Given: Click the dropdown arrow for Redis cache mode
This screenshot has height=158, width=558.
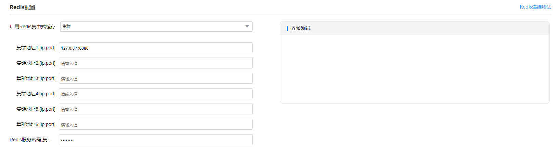Looking at the screenshot, I should pos(247,27).
